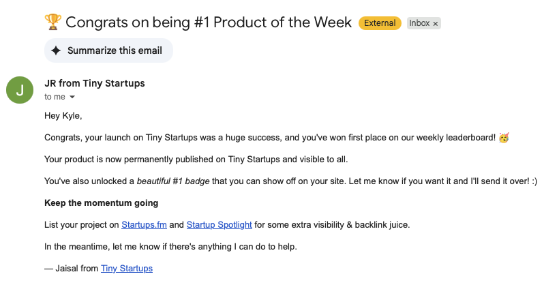Image resolution: width=544 pixels, height=285 pixels.
Task: Remove the Inbox label using its x
Action: coord(436,24)
